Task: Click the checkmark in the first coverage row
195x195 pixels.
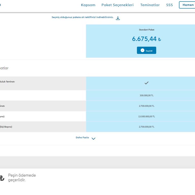Action: [146, 83]
